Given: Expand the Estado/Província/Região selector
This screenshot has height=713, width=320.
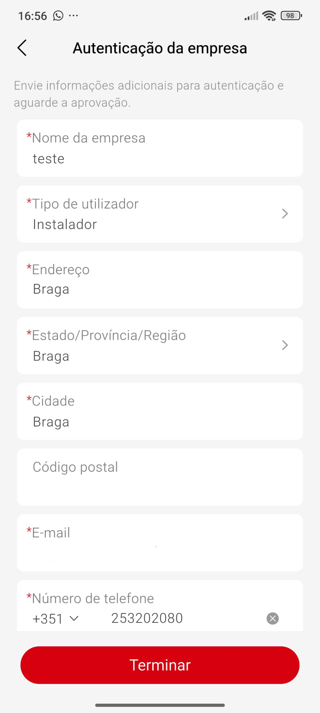Looking at the screenshot, I should click(285, 345).
